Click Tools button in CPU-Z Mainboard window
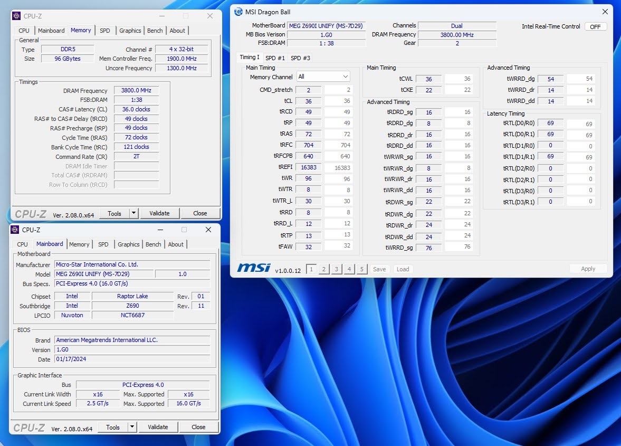621x446 pixels. click(112, 427)
